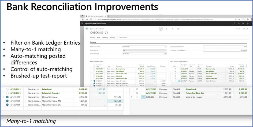Select the circle of School of Fine Art 11,439.05 line
Viewport: 253px width, 127px height.
coord(94,74)
